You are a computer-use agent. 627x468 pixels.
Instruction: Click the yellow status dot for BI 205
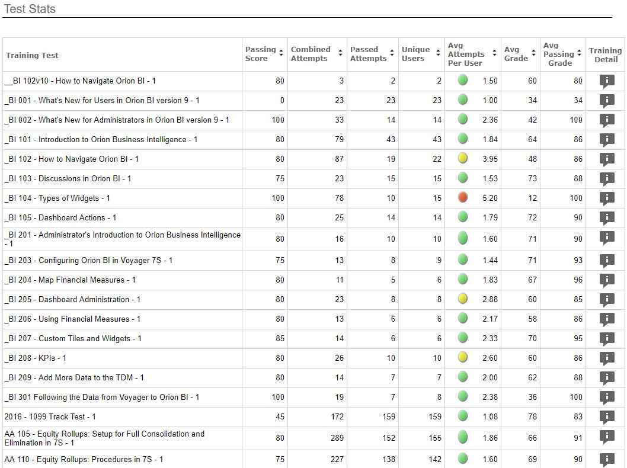coord(463,299)
